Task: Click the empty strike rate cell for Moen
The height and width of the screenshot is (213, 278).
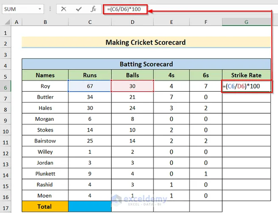Action: [246, 196]
